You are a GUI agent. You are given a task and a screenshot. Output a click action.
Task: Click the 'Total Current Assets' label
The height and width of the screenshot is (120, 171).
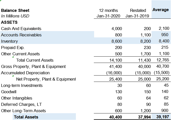(x=35, y=60)
